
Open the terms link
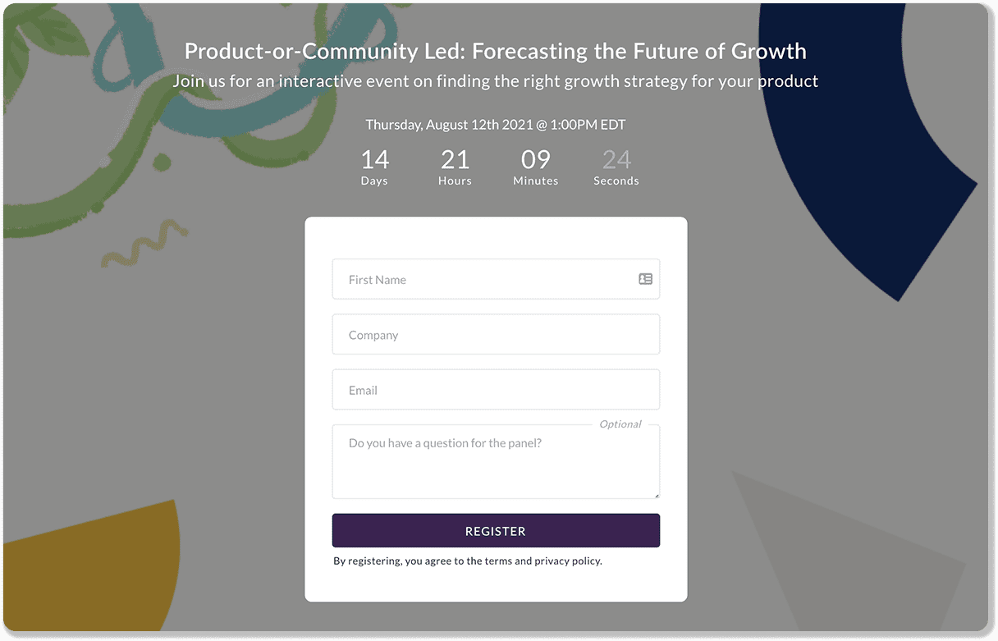tap(498, 561)
